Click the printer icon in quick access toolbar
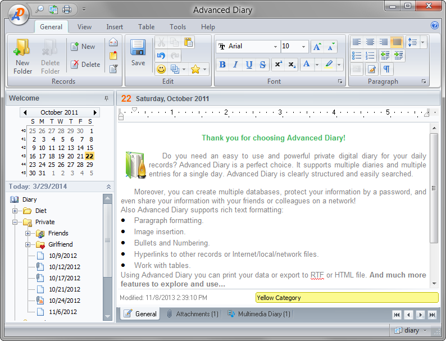 (x=67, y=10)
